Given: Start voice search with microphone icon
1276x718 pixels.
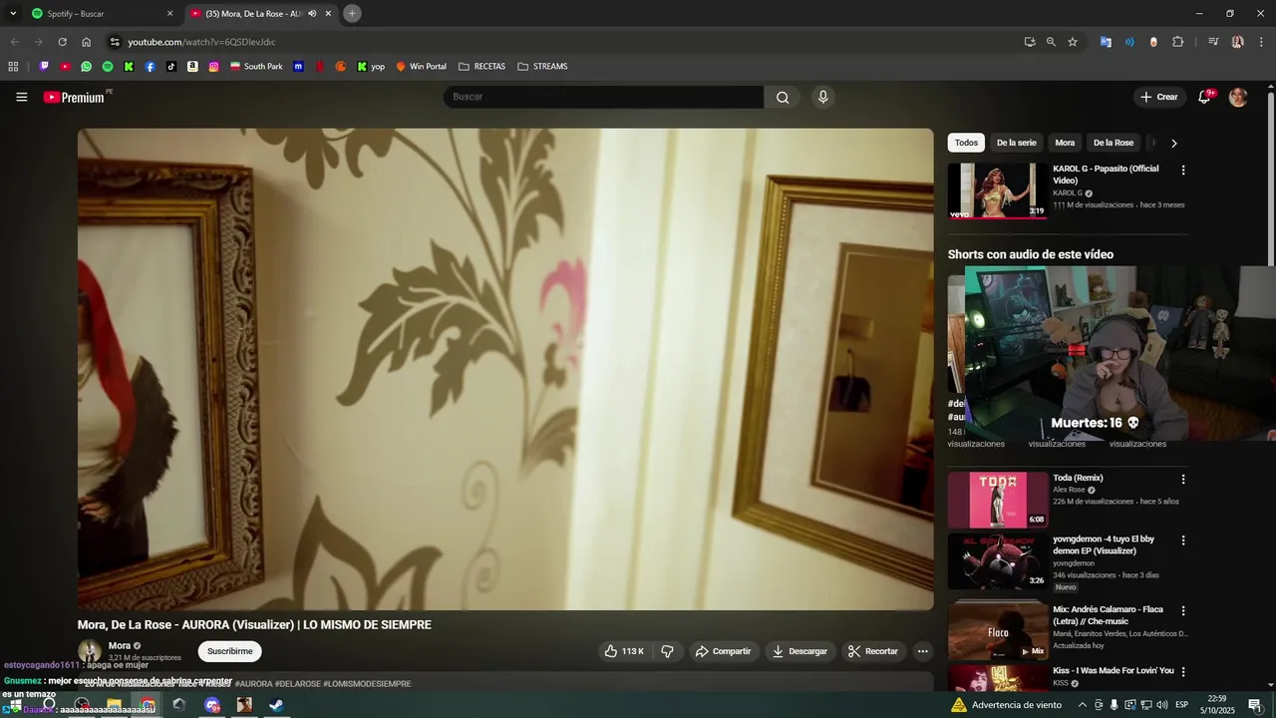Looking at the screenshot, I should tap(822, 97).
